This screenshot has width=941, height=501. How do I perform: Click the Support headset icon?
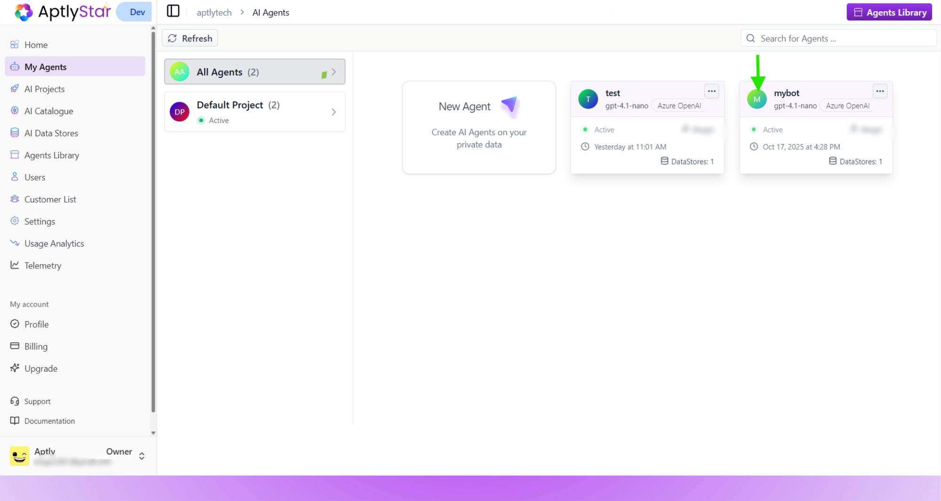coord(15,401)
